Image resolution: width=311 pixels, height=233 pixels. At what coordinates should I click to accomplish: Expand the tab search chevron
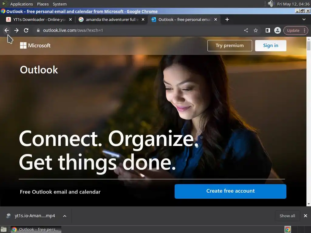pyautogui.click(x=304, y=19)
